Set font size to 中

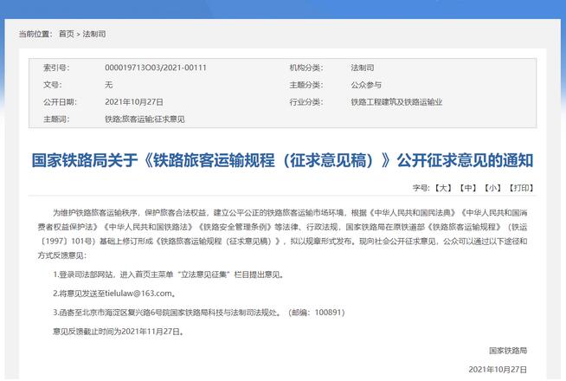coord(468,187)
